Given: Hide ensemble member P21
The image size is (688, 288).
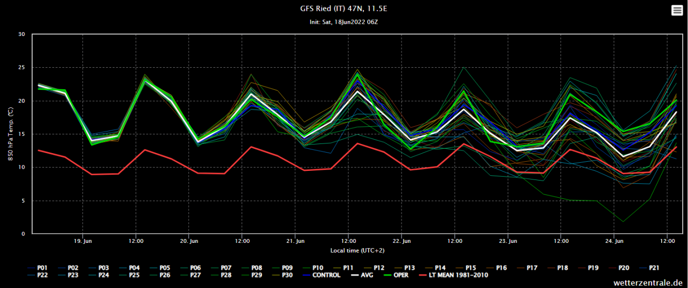Looking at the screenshot, I should [654, 268].
